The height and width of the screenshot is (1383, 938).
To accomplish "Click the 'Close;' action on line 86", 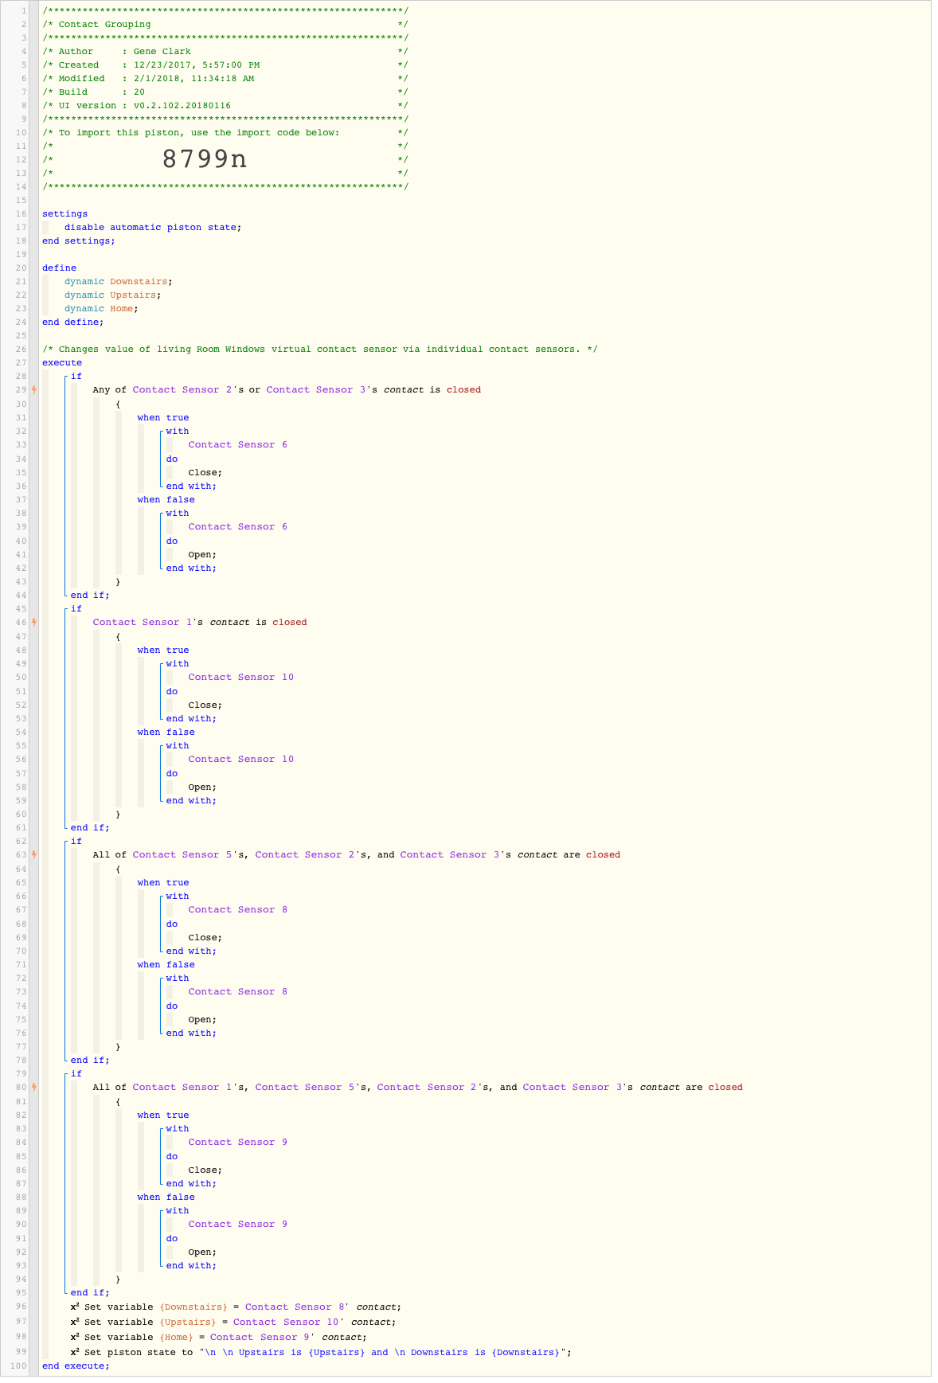I will pos(205,1170).
